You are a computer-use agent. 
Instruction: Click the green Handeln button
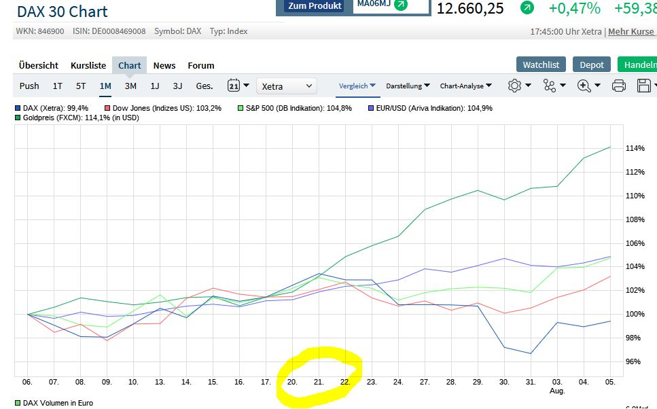pos(638,65)
